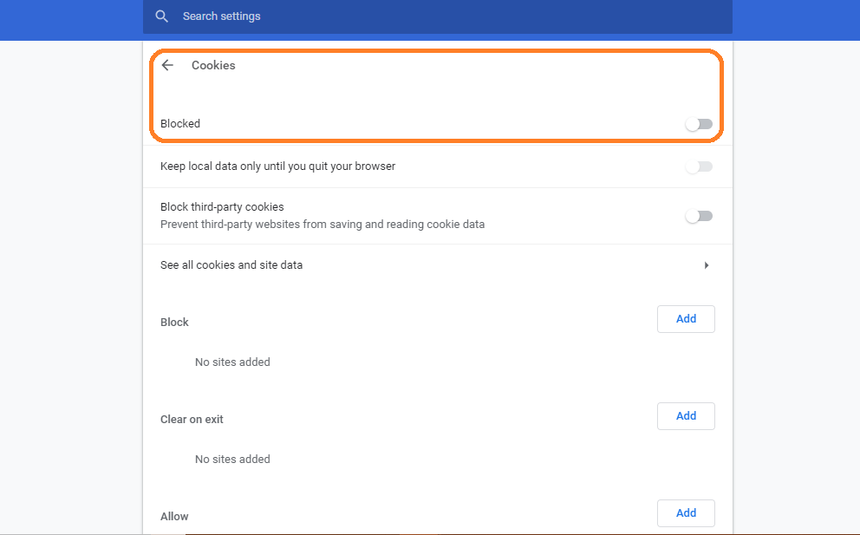Click No sites added under Block
Screen dimensions: 860x535
[x=232, y=362]
